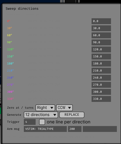Select the blue 210° condition label

tap(10, 71)
